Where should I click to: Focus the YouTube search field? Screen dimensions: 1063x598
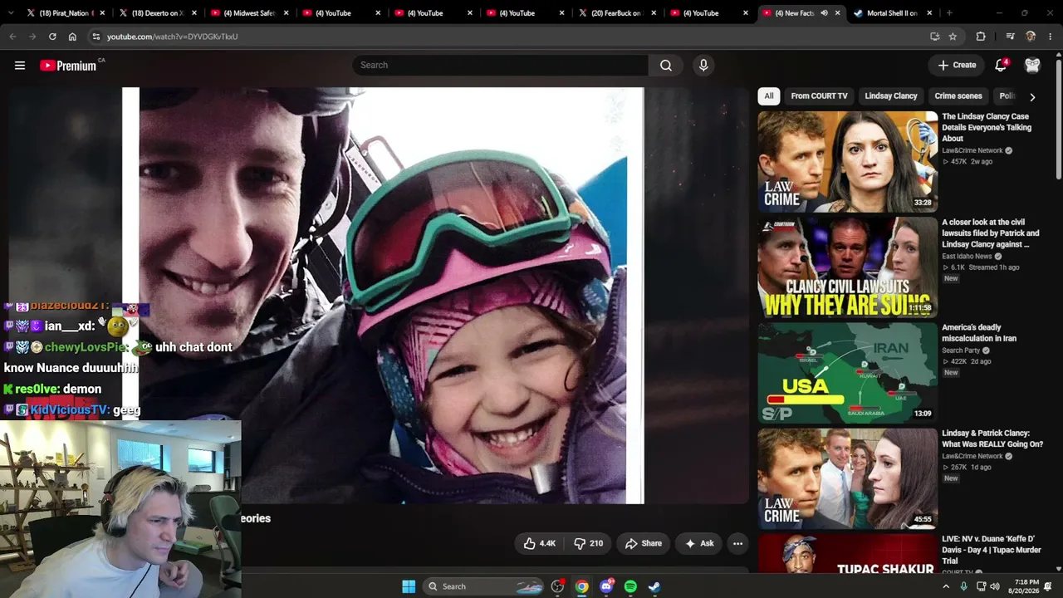[x=500, y=66]
